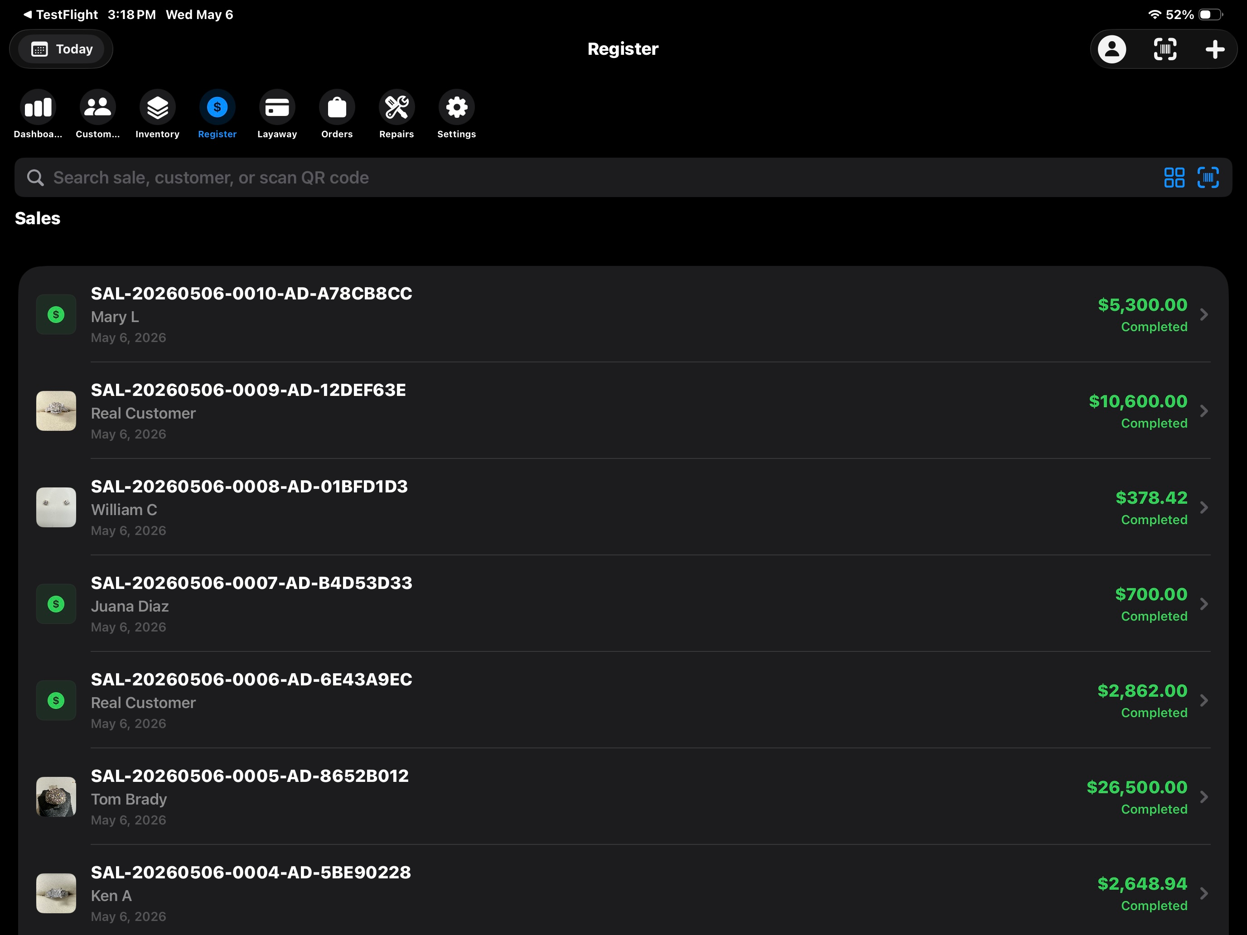Open the Orders bag icon
1247x935 pixels.
click(337, 107)
